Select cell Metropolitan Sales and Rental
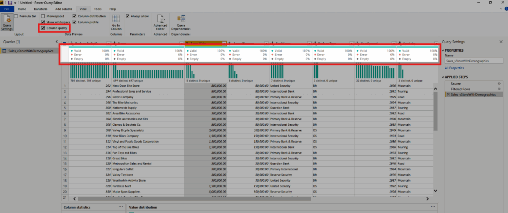The height and width of the screenshot is (213, 508). coord(148,164)
